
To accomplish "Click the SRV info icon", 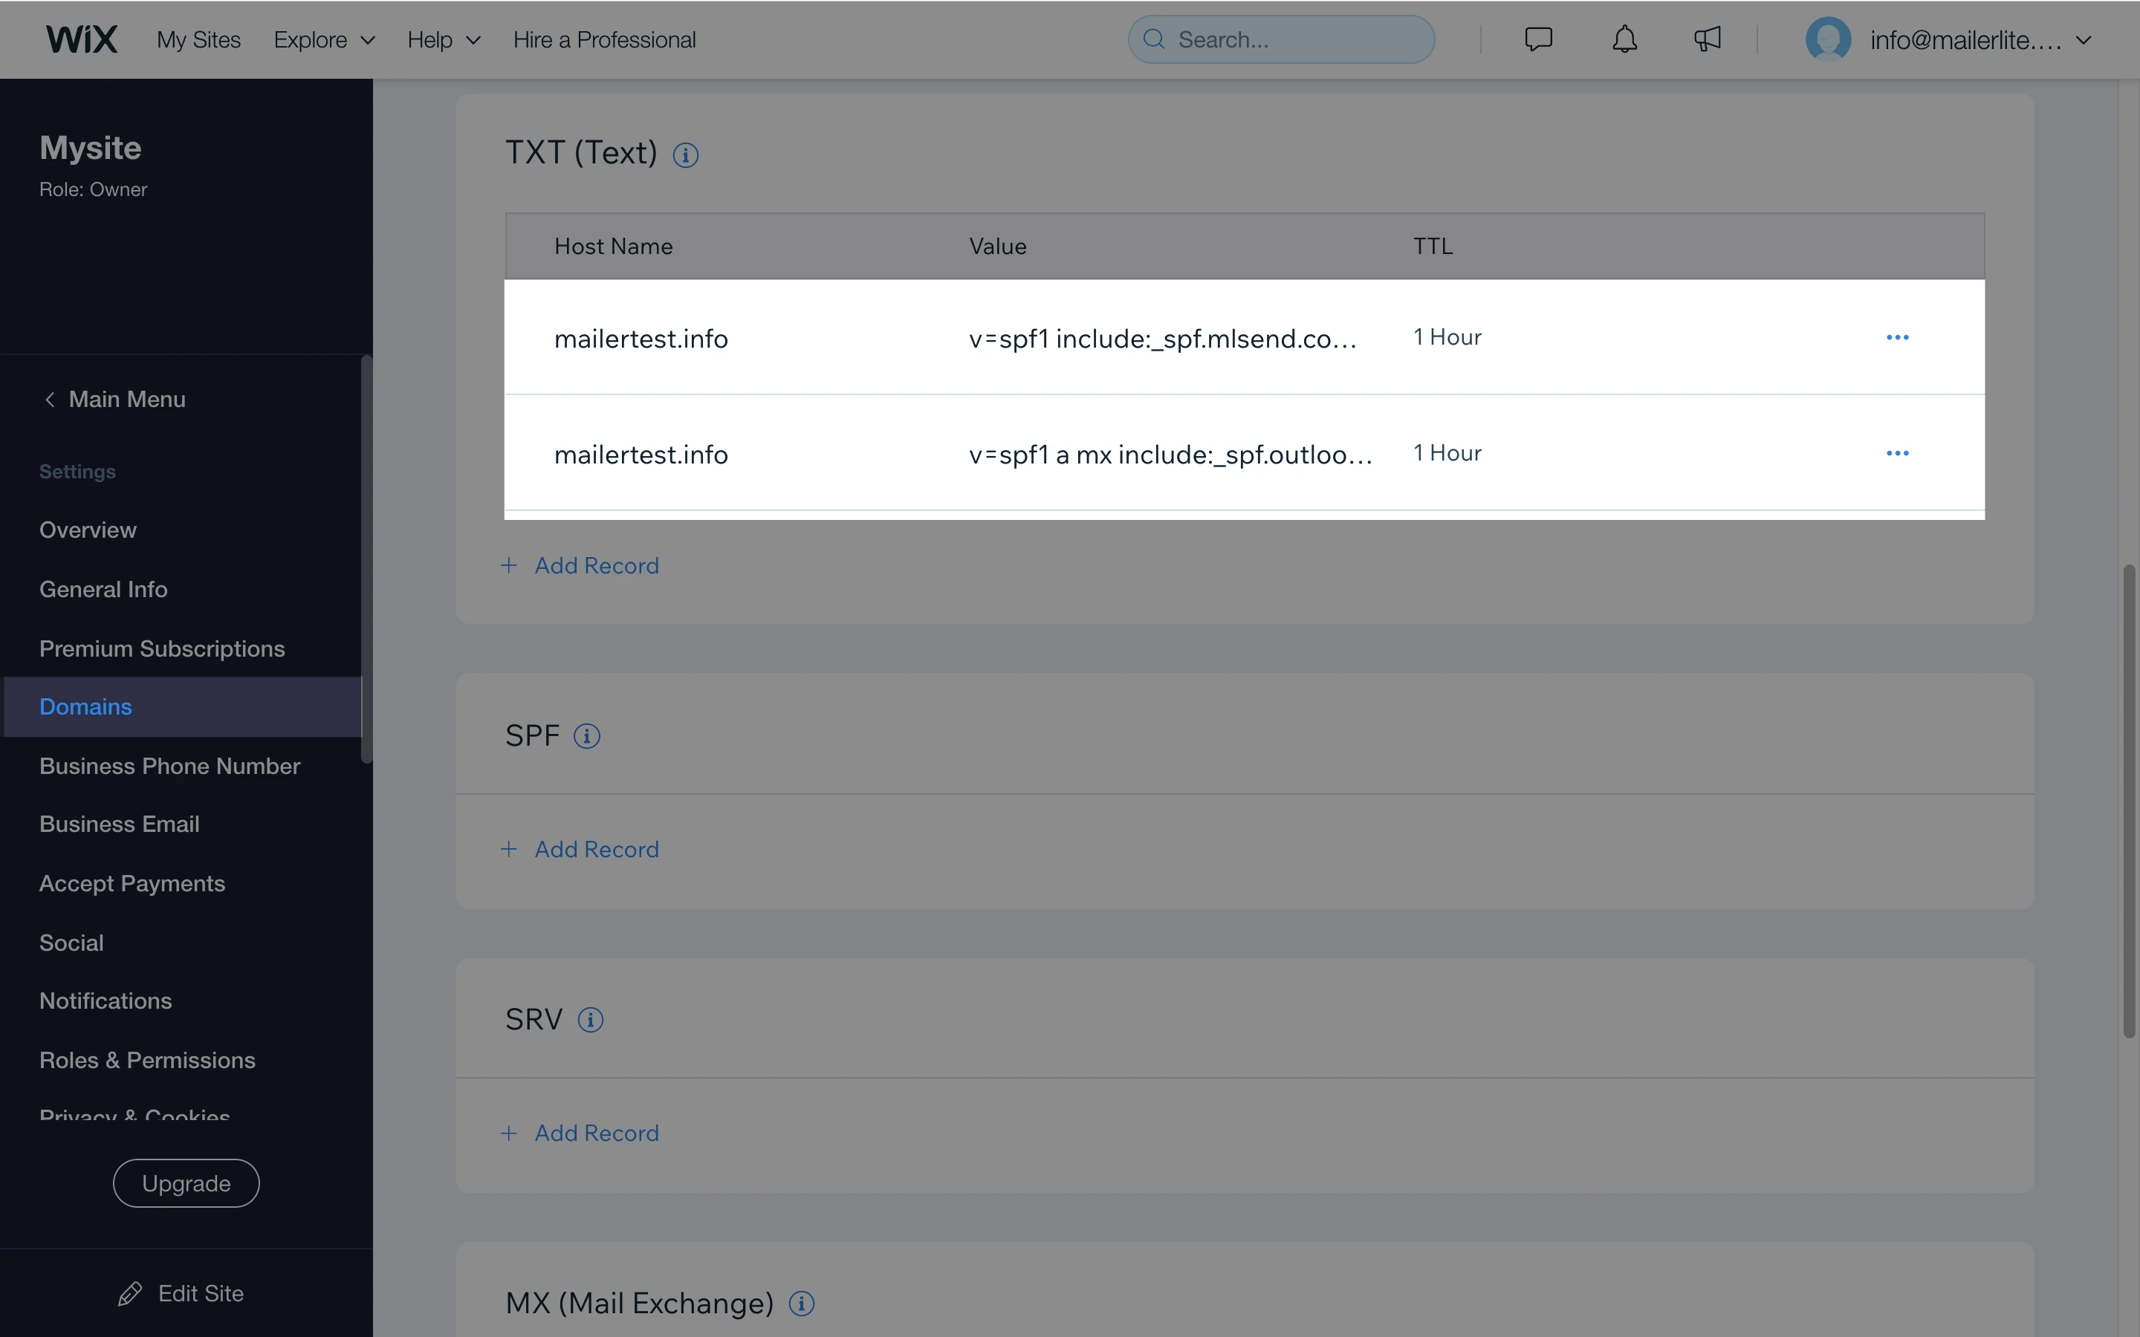I will click(590, 1020).
